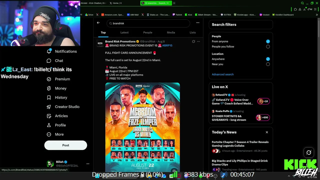Viewport: 320px width, 180px height.
Task: Open the Kicklet.app bookmark
Action: (245, 15)
